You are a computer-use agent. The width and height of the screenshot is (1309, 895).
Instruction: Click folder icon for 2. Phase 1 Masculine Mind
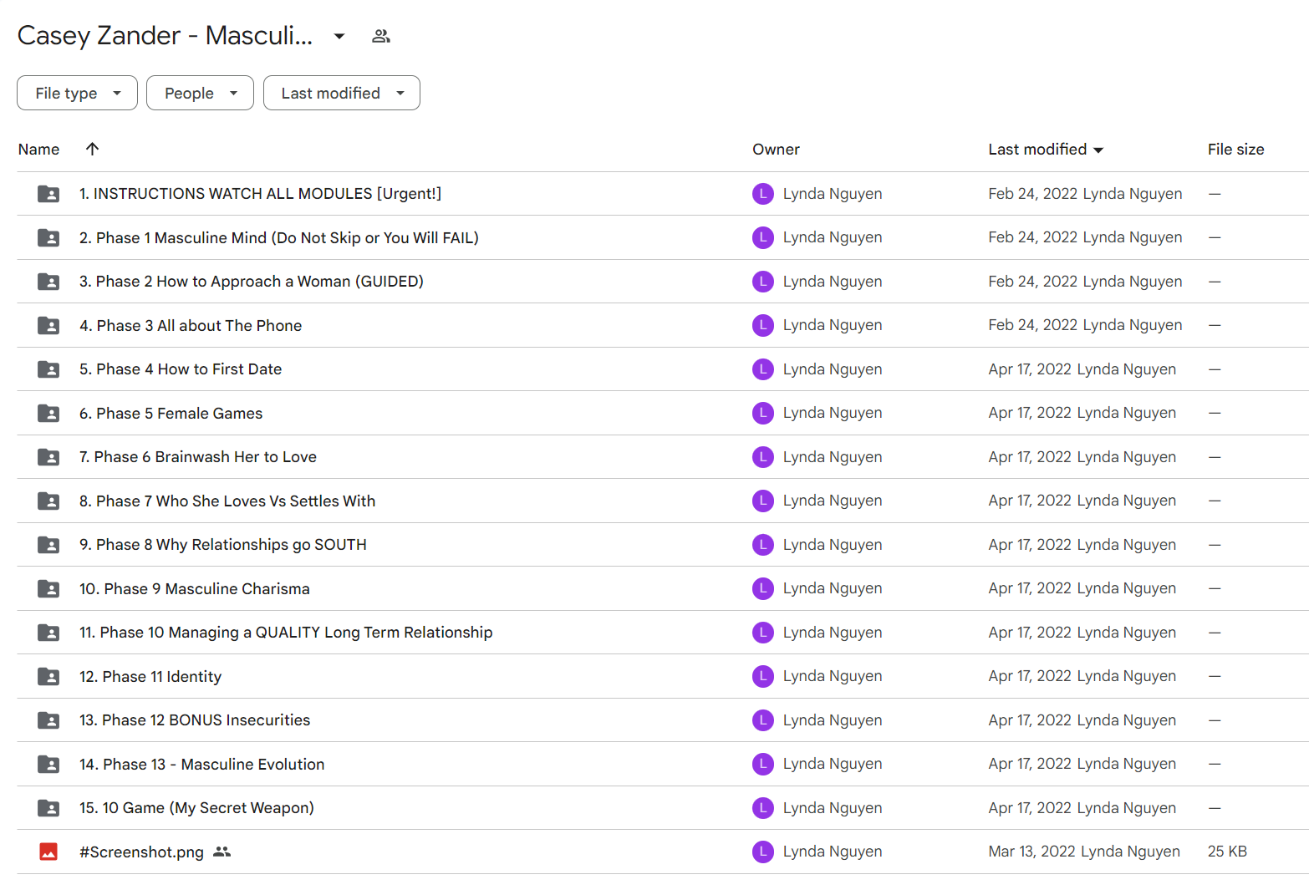[48, 237]
